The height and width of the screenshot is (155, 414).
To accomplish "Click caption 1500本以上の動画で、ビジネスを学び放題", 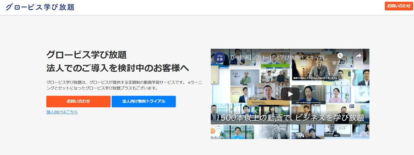I will tap(290, 118).
